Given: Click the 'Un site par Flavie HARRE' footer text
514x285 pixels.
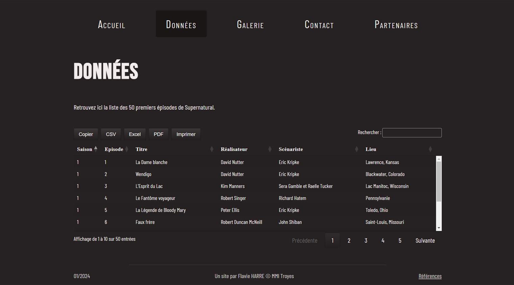Looking at the screenshot, I should 254,276.
